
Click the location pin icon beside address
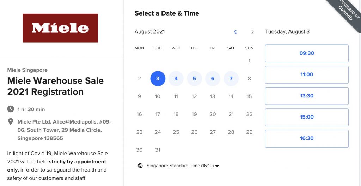[x=10, y=121]
